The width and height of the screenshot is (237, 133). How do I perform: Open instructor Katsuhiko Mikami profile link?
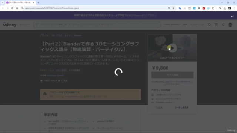55,75
